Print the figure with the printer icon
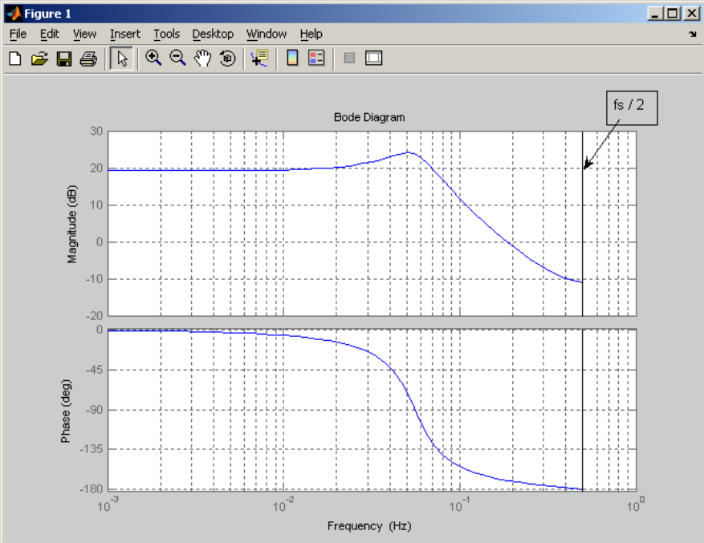704x543 pixels. (x=88, y=59)
